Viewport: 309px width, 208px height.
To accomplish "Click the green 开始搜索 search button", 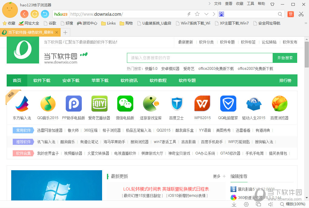I will click(285, 57).
